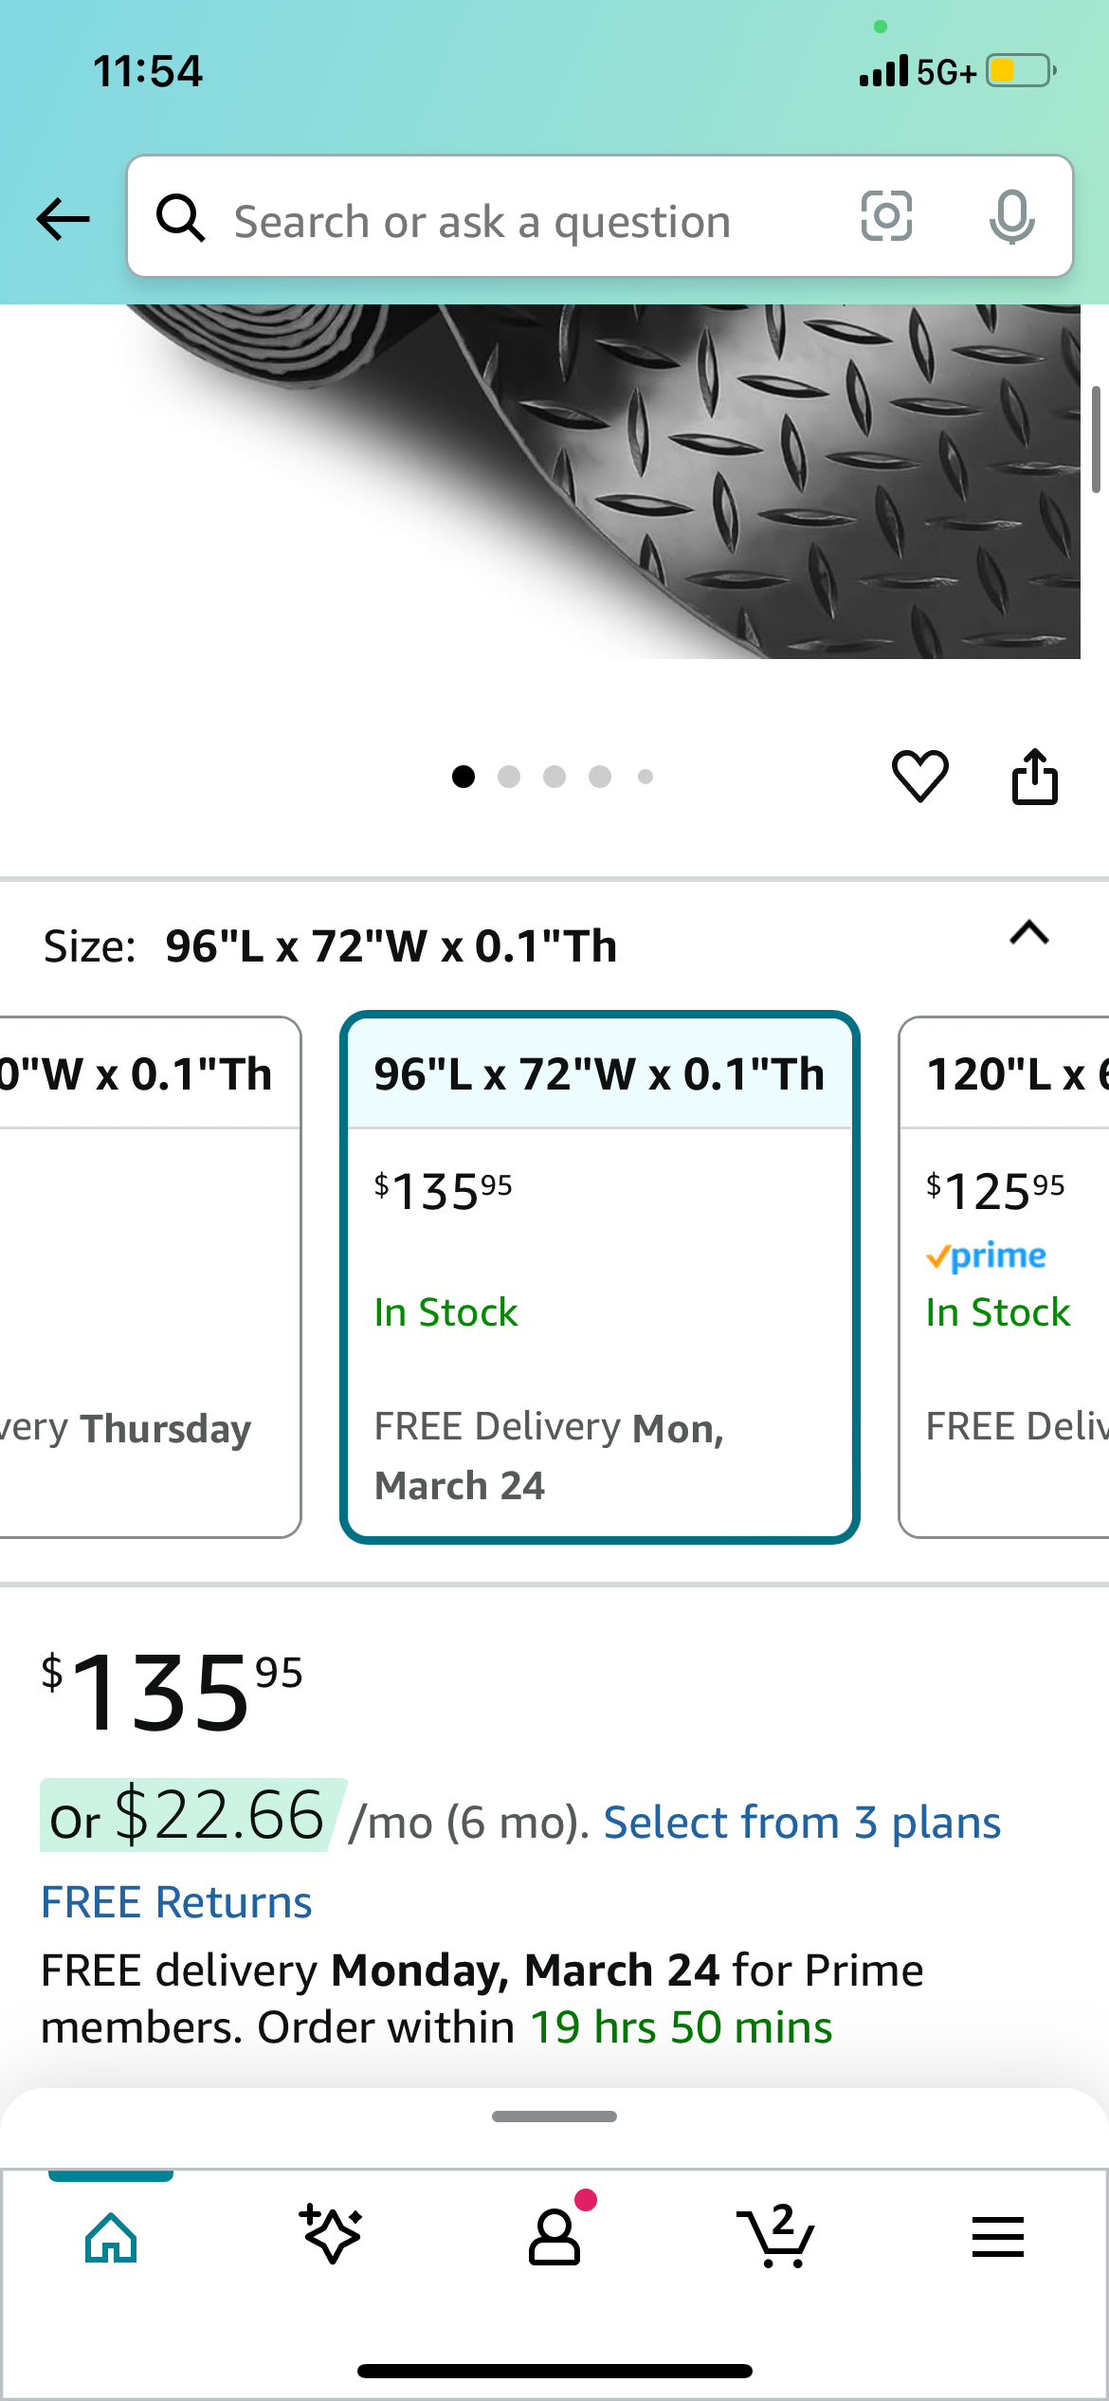The height and width of the screenshot is (2401, 1109).
Task: Open the AI sparkle assistant tab
Action: click(x=332, y=2236)
